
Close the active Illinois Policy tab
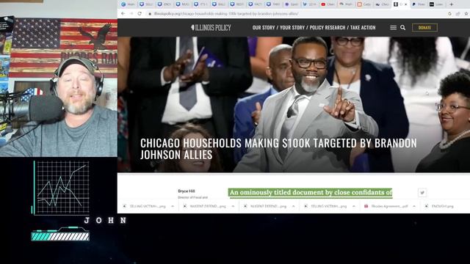(406, 4)
